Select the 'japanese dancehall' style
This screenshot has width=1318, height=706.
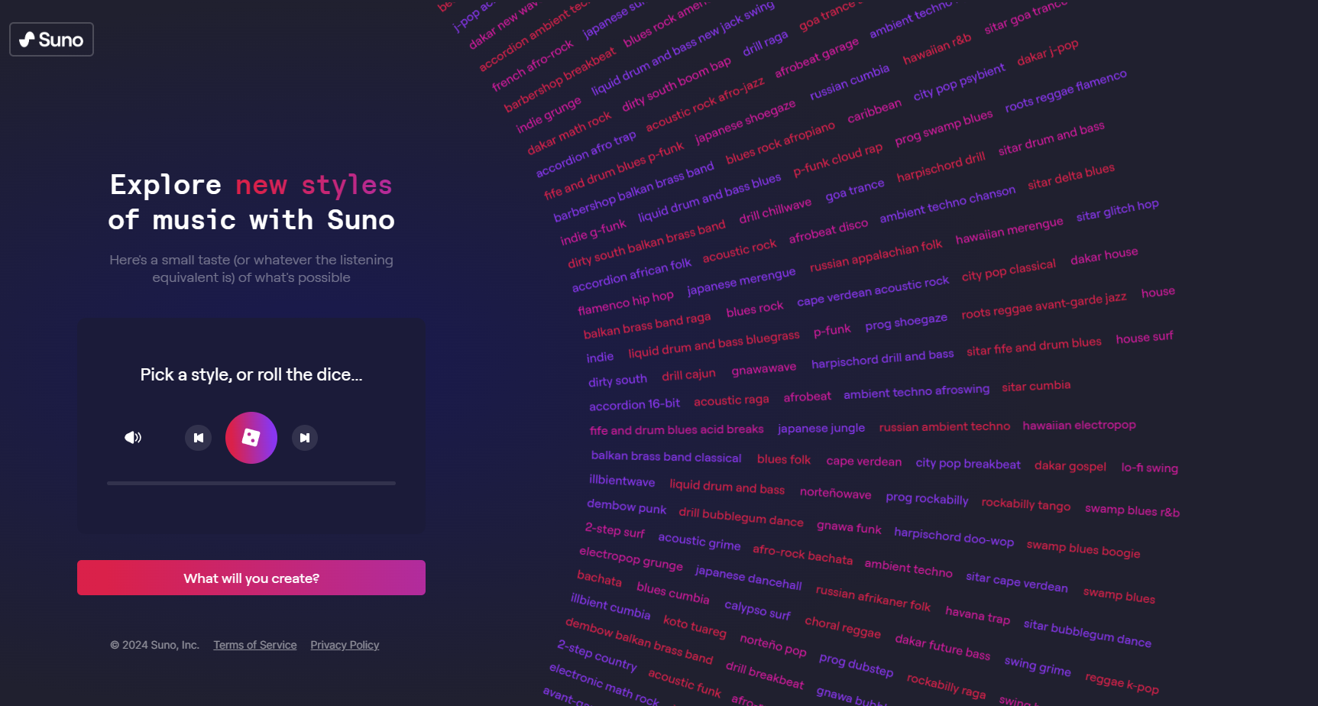pos(748,578)
